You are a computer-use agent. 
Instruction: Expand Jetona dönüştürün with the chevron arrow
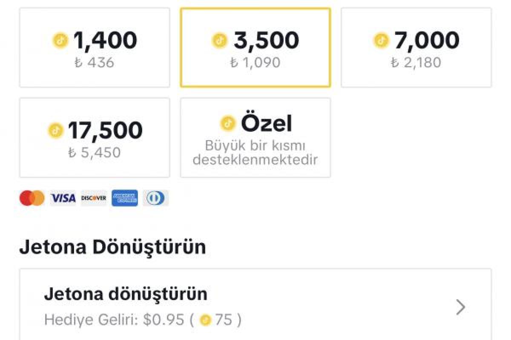(460, 307)
